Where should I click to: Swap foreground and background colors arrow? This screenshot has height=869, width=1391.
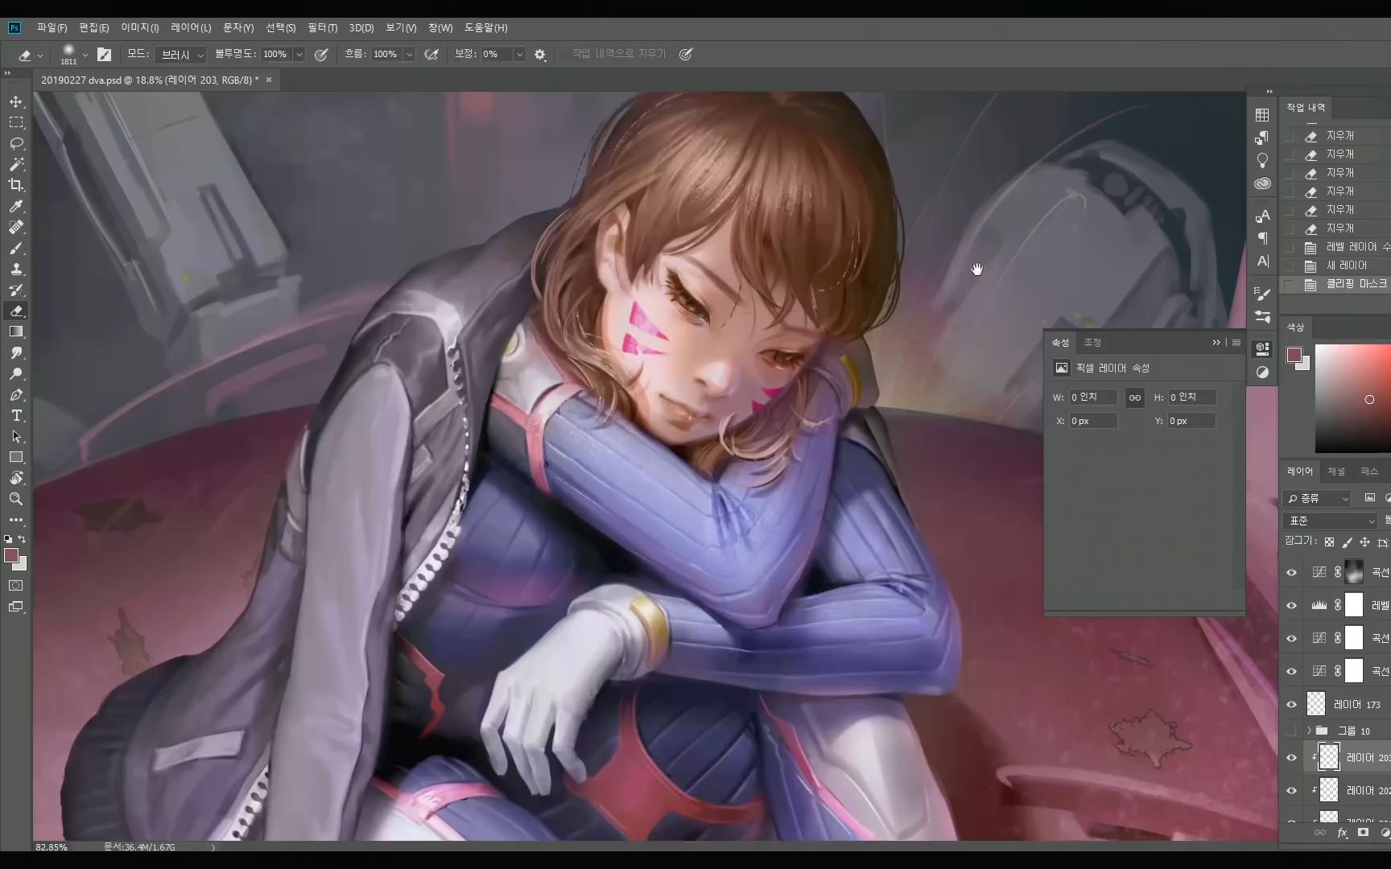point(23,539)
